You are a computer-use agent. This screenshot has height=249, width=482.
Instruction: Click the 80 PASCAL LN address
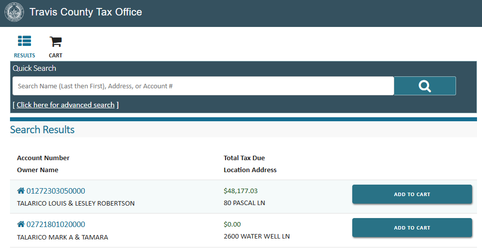tap(244, 204)
